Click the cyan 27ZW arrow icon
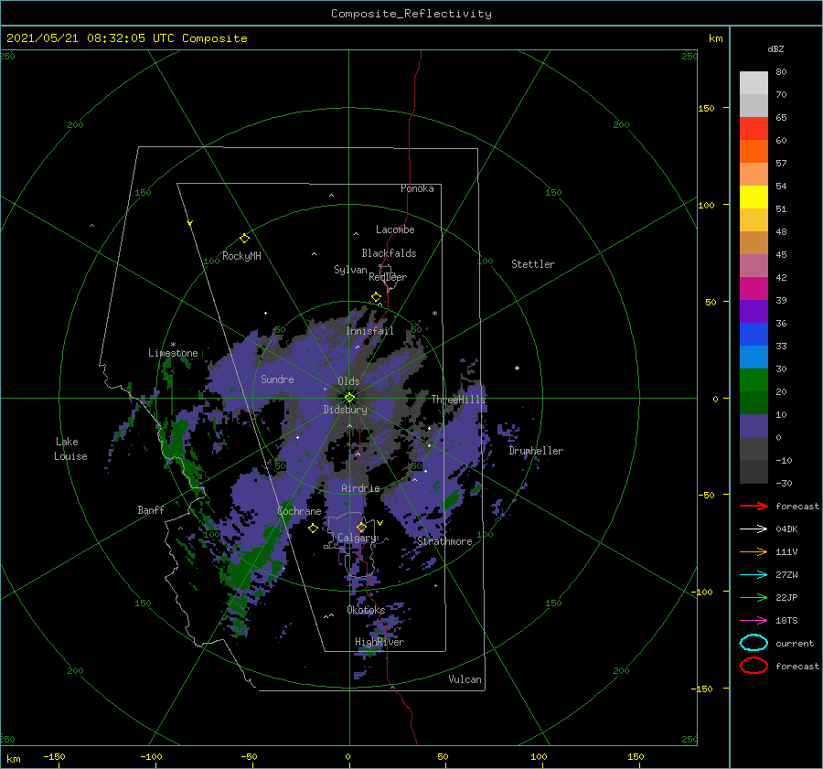 (754, 575)
